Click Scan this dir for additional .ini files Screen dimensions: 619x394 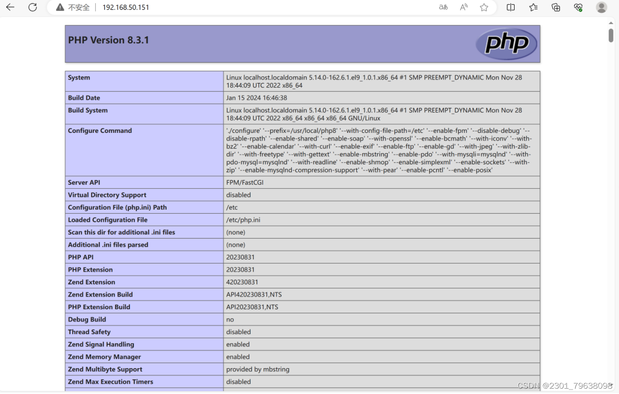tap(121, 232)
